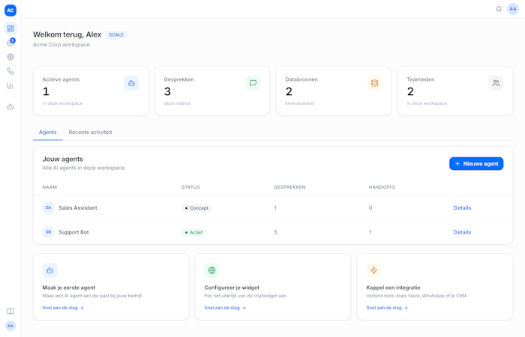The height and width of the screenshot is (337, 525).
Task: Click Snel aan de slag under Maak je eerste agent
Action: tap(63, 308)
